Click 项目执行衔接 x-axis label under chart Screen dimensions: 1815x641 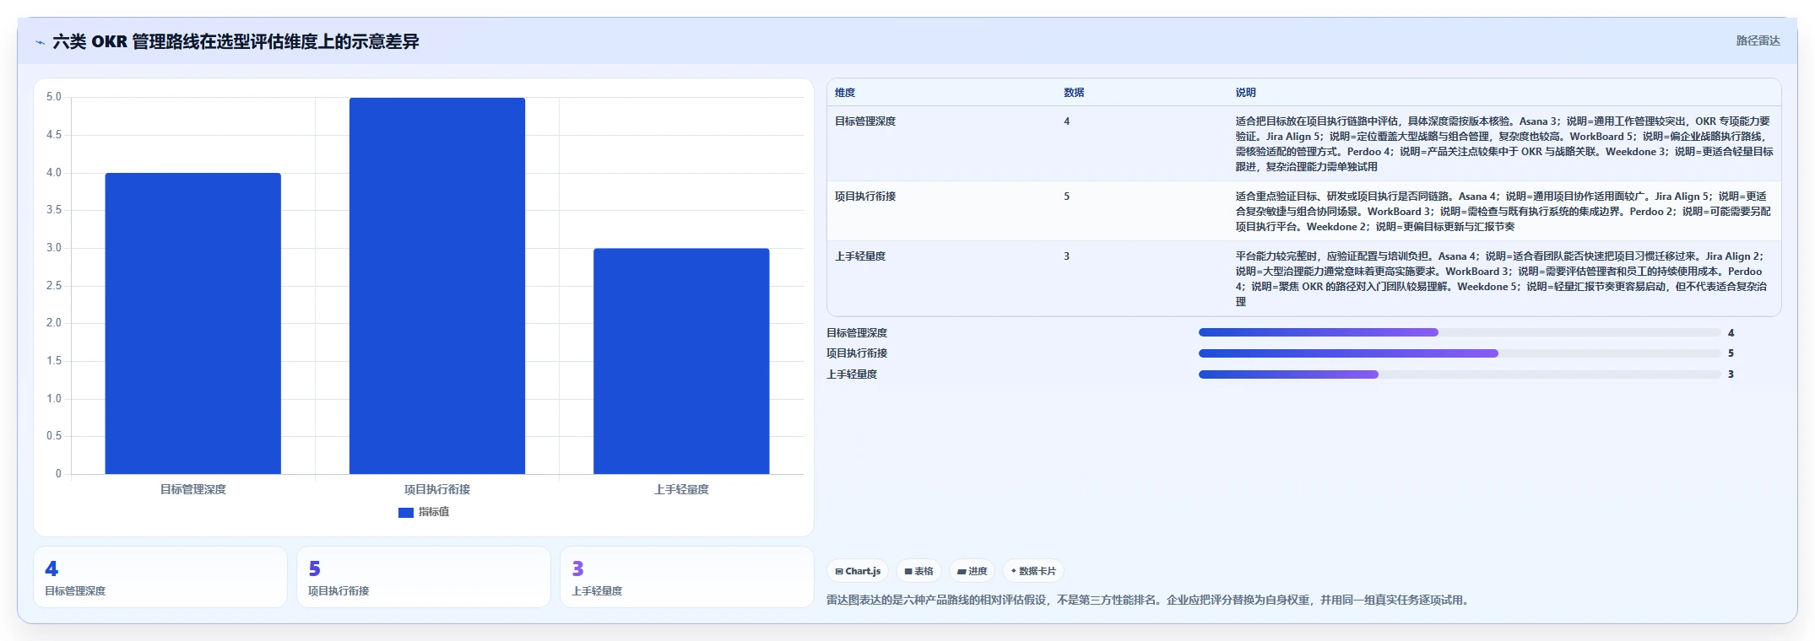pyautogui.click(x=437, y=489)
